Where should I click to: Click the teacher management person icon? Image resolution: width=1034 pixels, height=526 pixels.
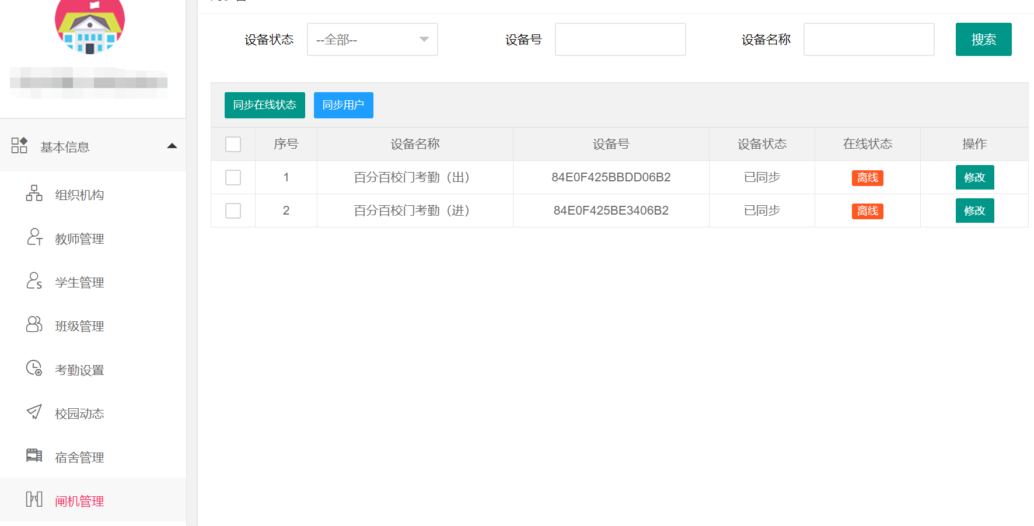34,237
